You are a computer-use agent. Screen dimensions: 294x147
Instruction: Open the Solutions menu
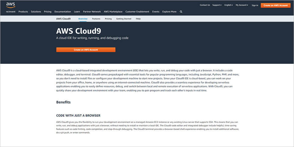coord(36,12)
